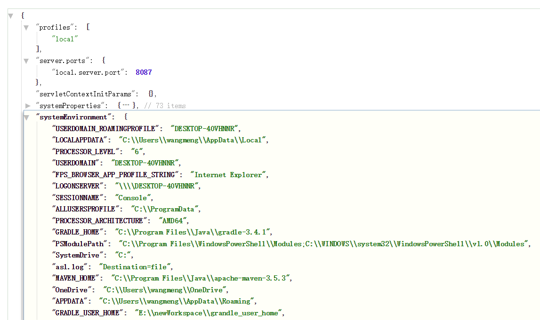The image size is (540, 320).
Task: Click the "SESSIONNAME" key
Action: [78, 198]
